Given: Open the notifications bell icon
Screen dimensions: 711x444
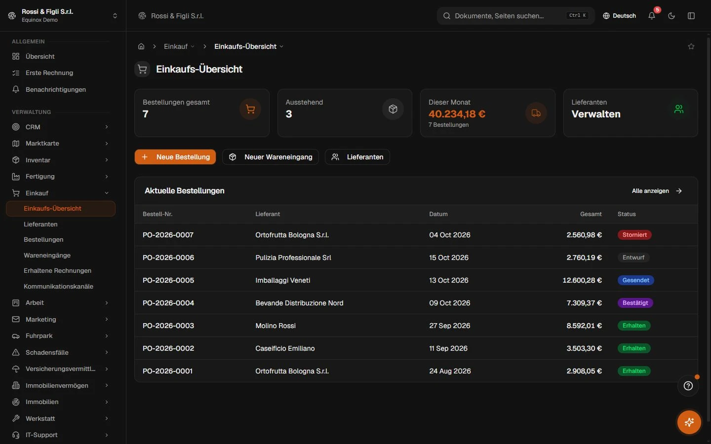Looking at the screenshot, I should (652, 16).
